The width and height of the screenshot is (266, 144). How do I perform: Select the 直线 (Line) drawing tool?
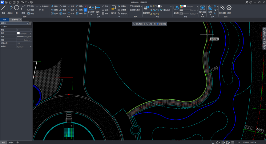tap(3, 8)
